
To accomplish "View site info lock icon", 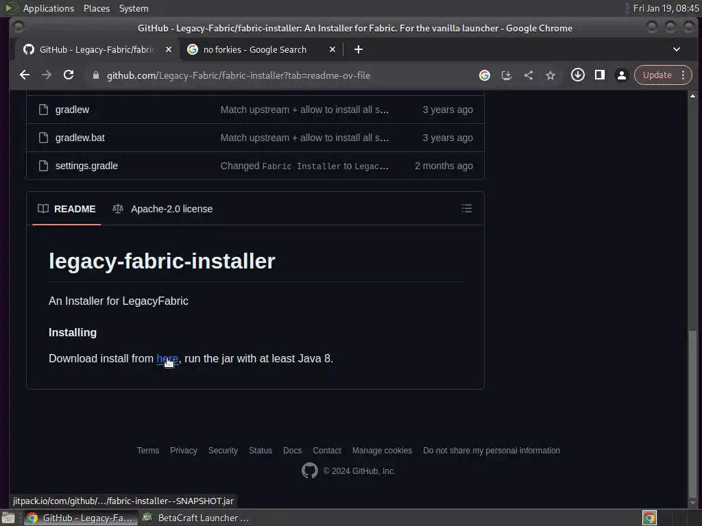I will 96,75.
